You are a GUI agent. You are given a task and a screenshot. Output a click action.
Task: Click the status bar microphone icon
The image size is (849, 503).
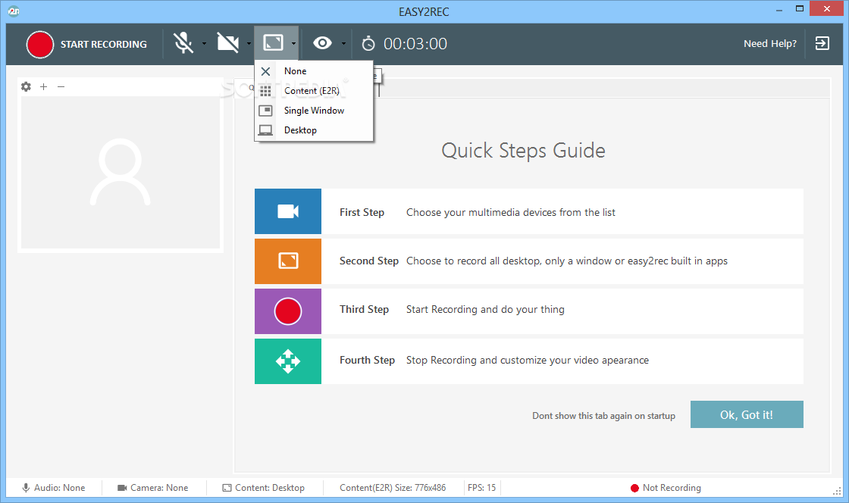[x=26, y=488]
